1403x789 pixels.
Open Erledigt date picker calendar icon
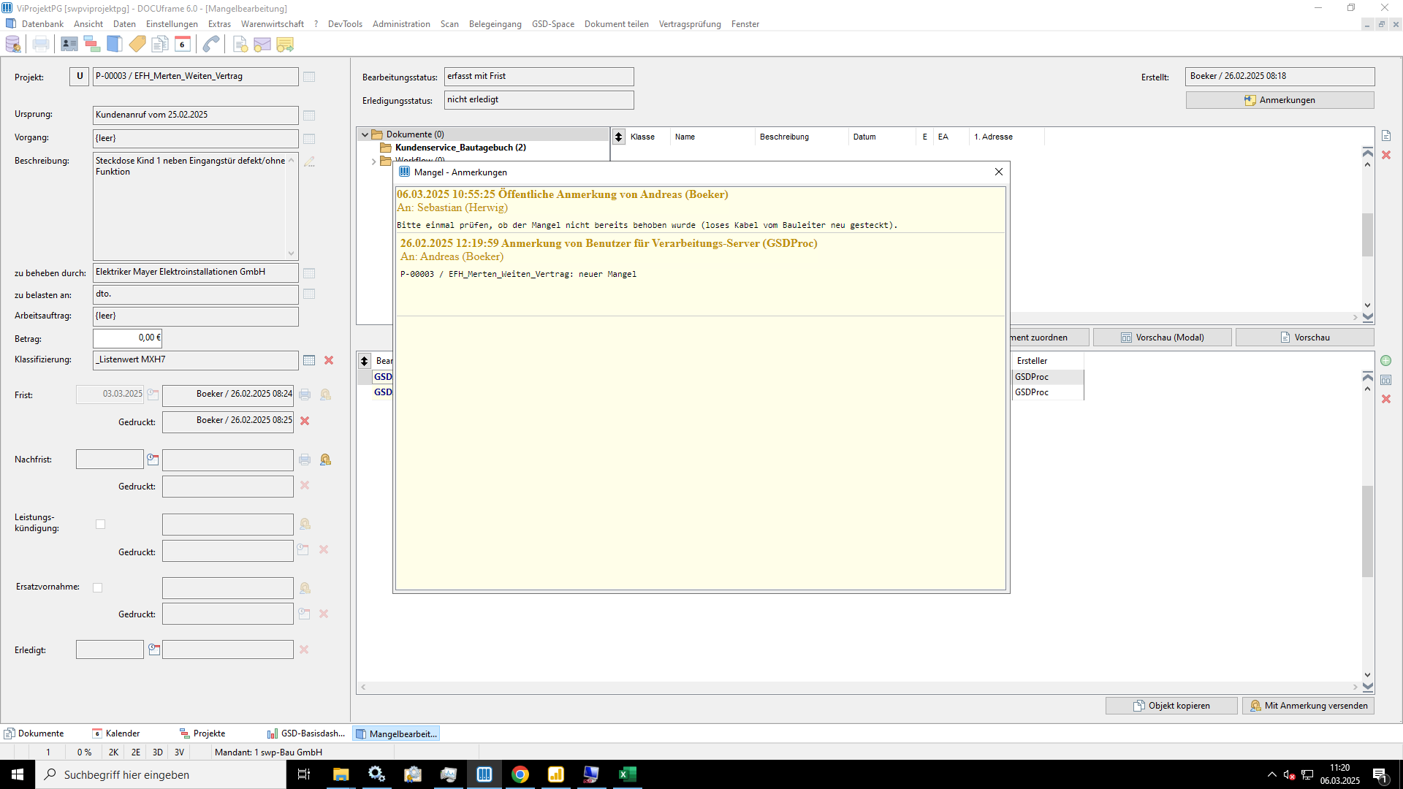[x=154, y=649]
